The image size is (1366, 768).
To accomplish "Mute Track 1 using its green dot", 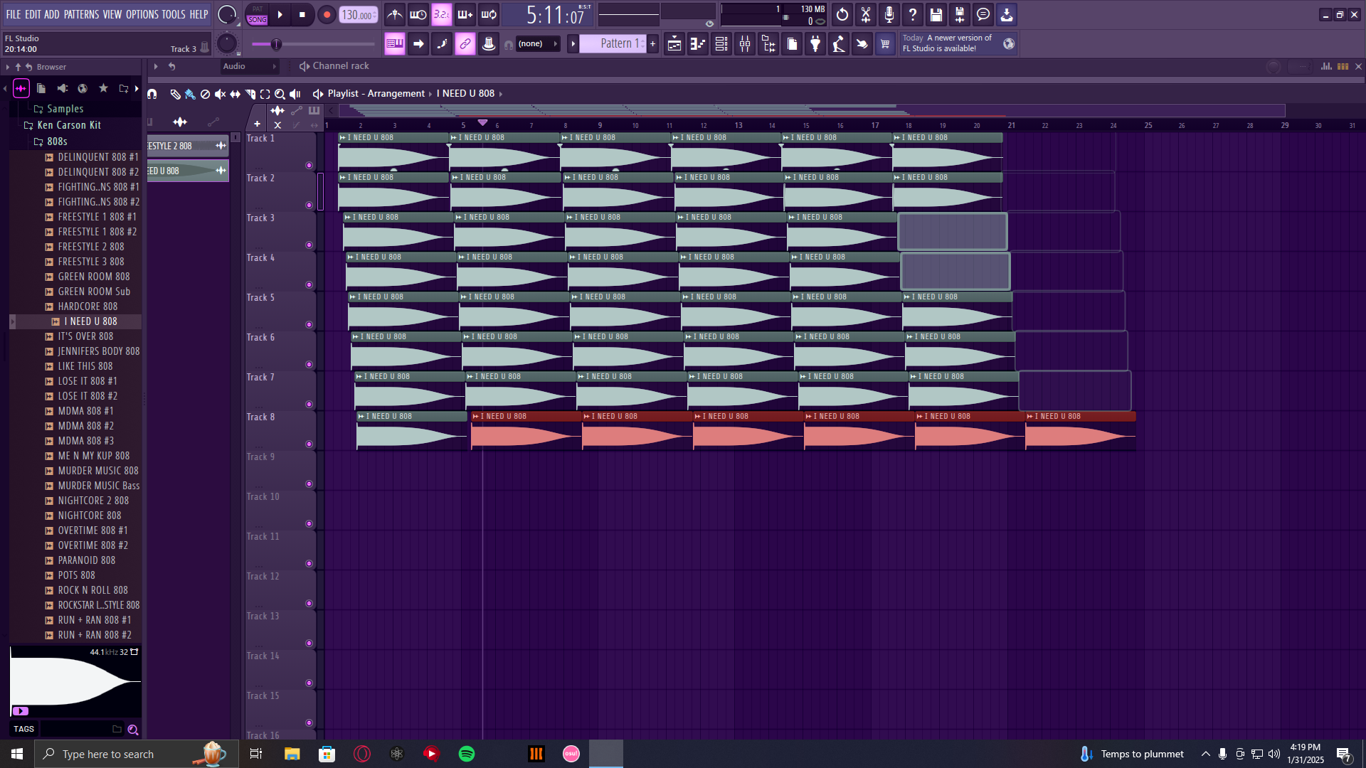I will click(x=309, y=166).
